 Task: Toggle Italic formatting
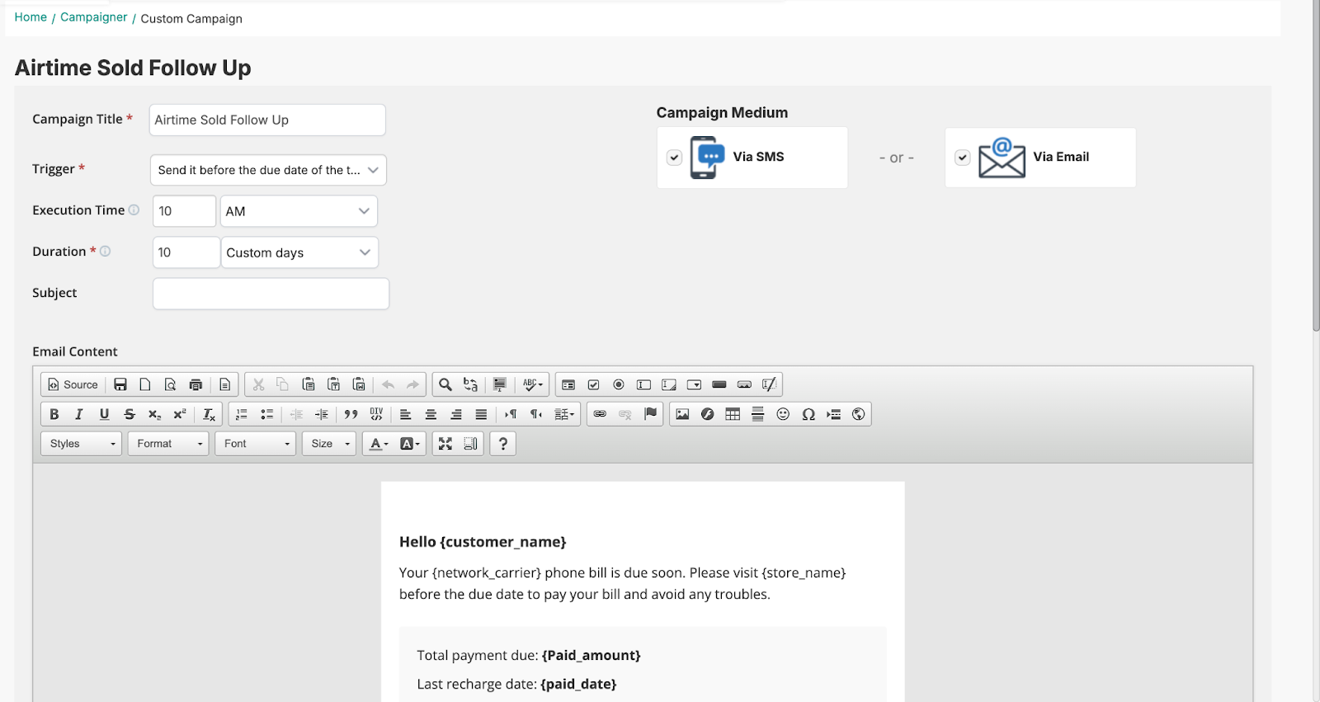tap(79, 414)
